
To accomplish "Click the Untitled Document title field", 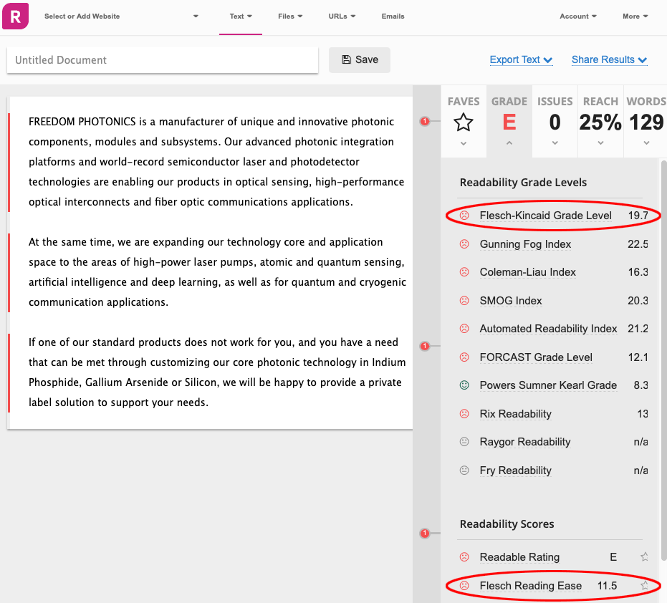I will pyautogui.click(x=163, y=60).
